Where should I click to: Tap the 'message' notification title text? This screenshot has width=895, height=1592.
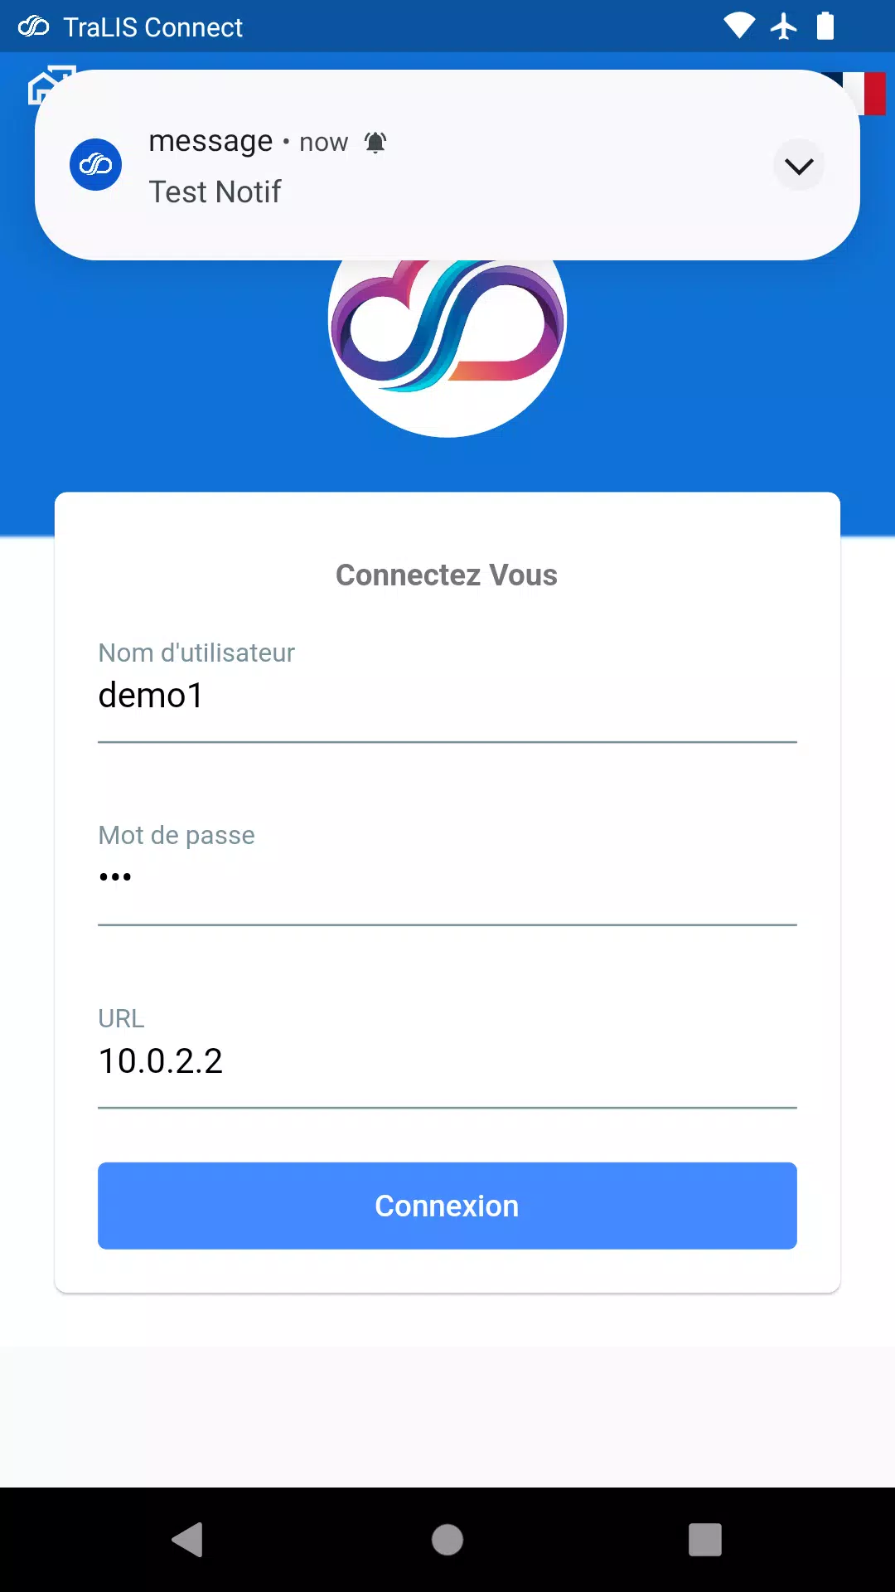click(210, 142)
